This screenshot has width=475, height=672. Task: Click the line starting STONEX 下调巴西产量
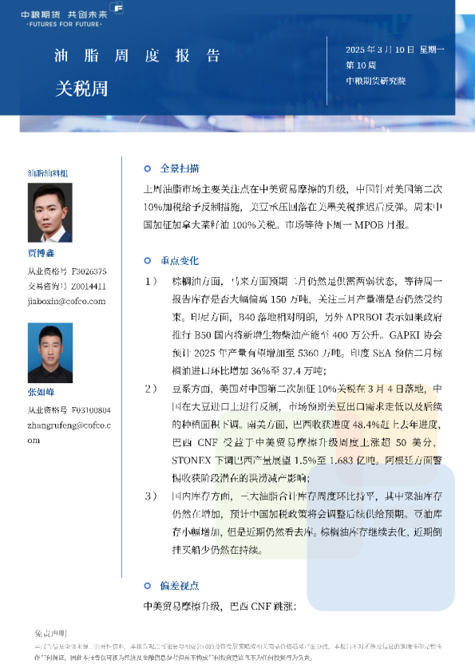tap(307, 461)
